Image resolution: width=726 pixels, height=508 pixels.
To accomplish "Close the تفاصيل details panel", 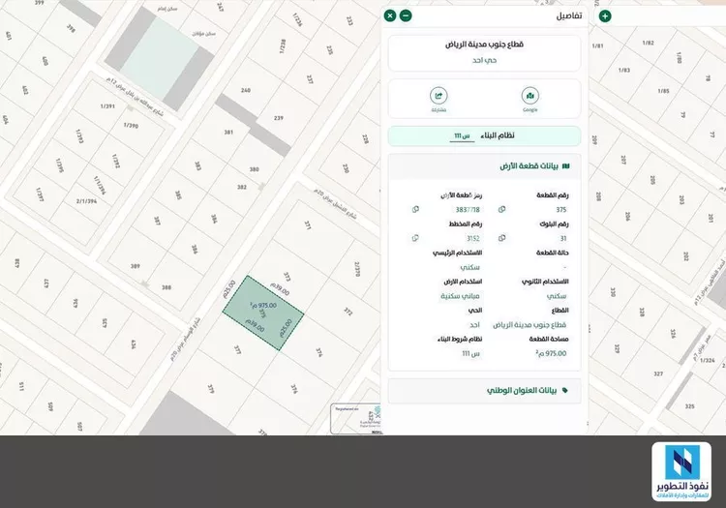I will 390,15.
